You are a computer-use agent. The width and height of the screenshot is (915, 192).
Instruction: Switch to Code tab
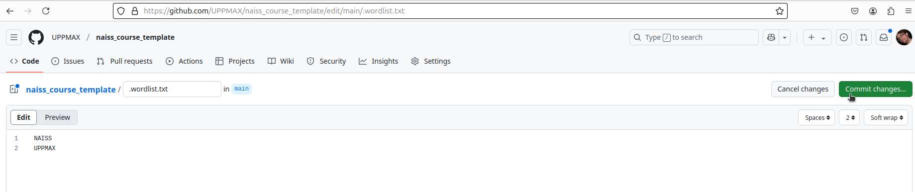[x=25, y=61]
